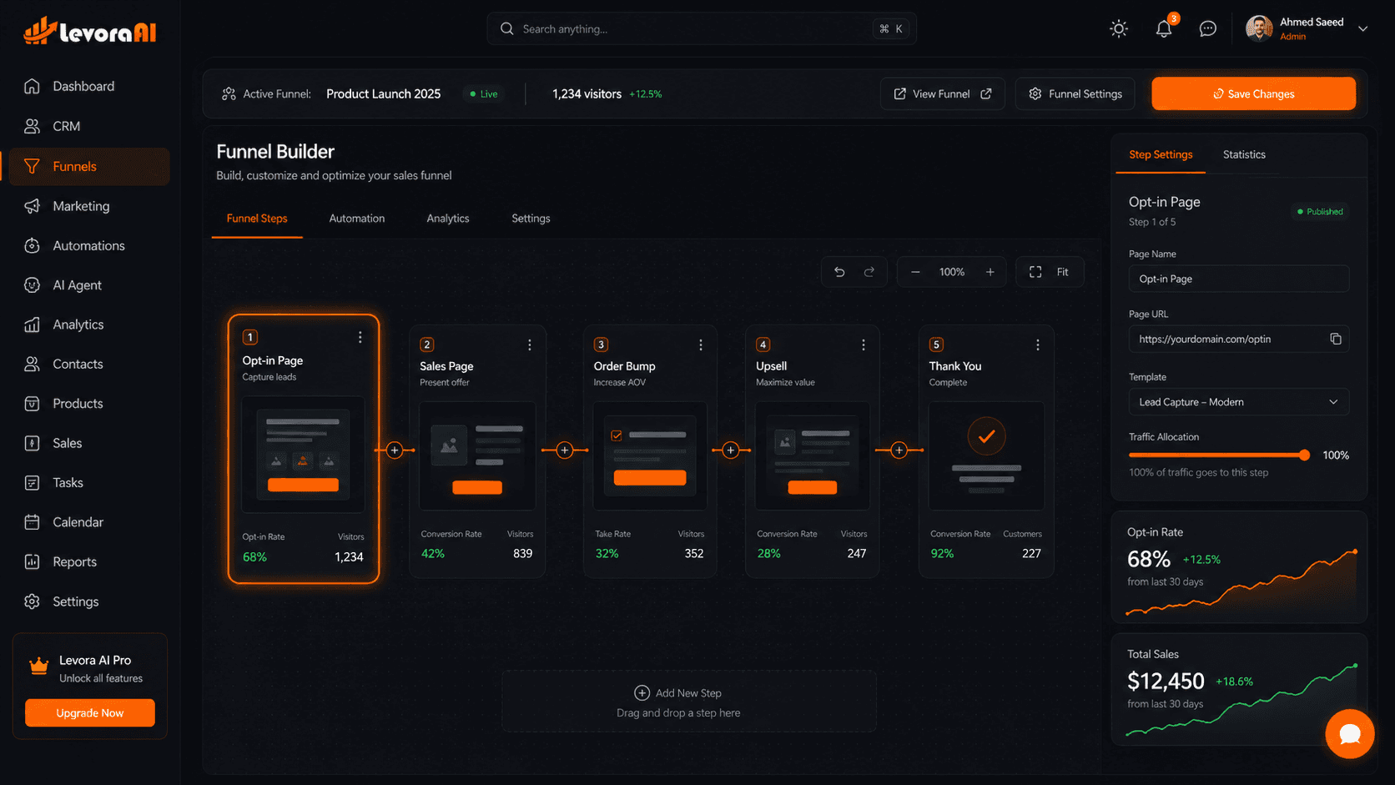Select the Thank You step thumbnail
This screenshot has height=785, width=1395.
986,455
